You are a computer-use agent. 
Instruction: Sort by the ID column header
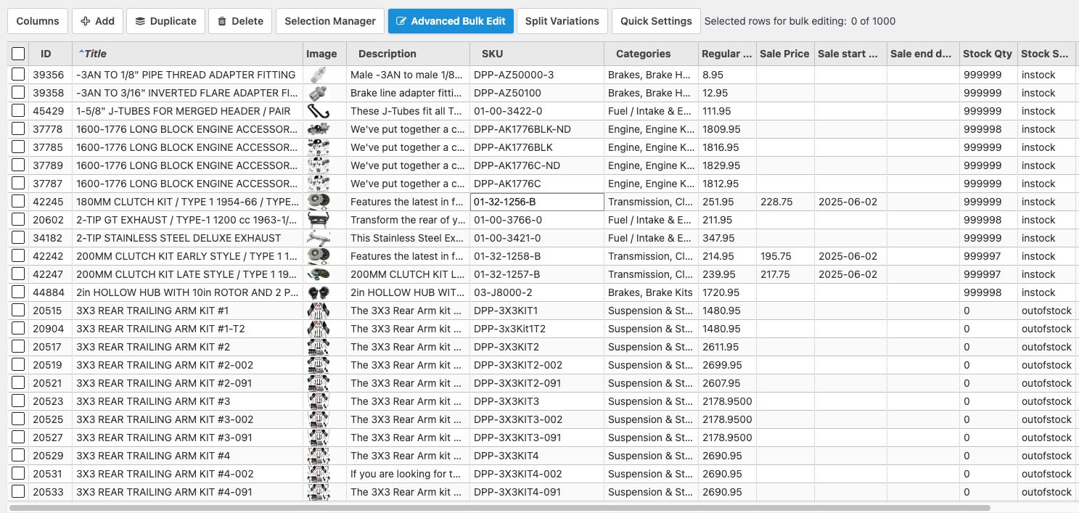point(50,54)
